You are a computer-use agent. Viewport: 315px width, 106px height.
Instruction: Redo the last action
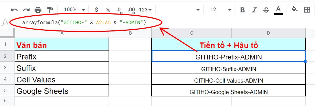[x=26, y=10]
